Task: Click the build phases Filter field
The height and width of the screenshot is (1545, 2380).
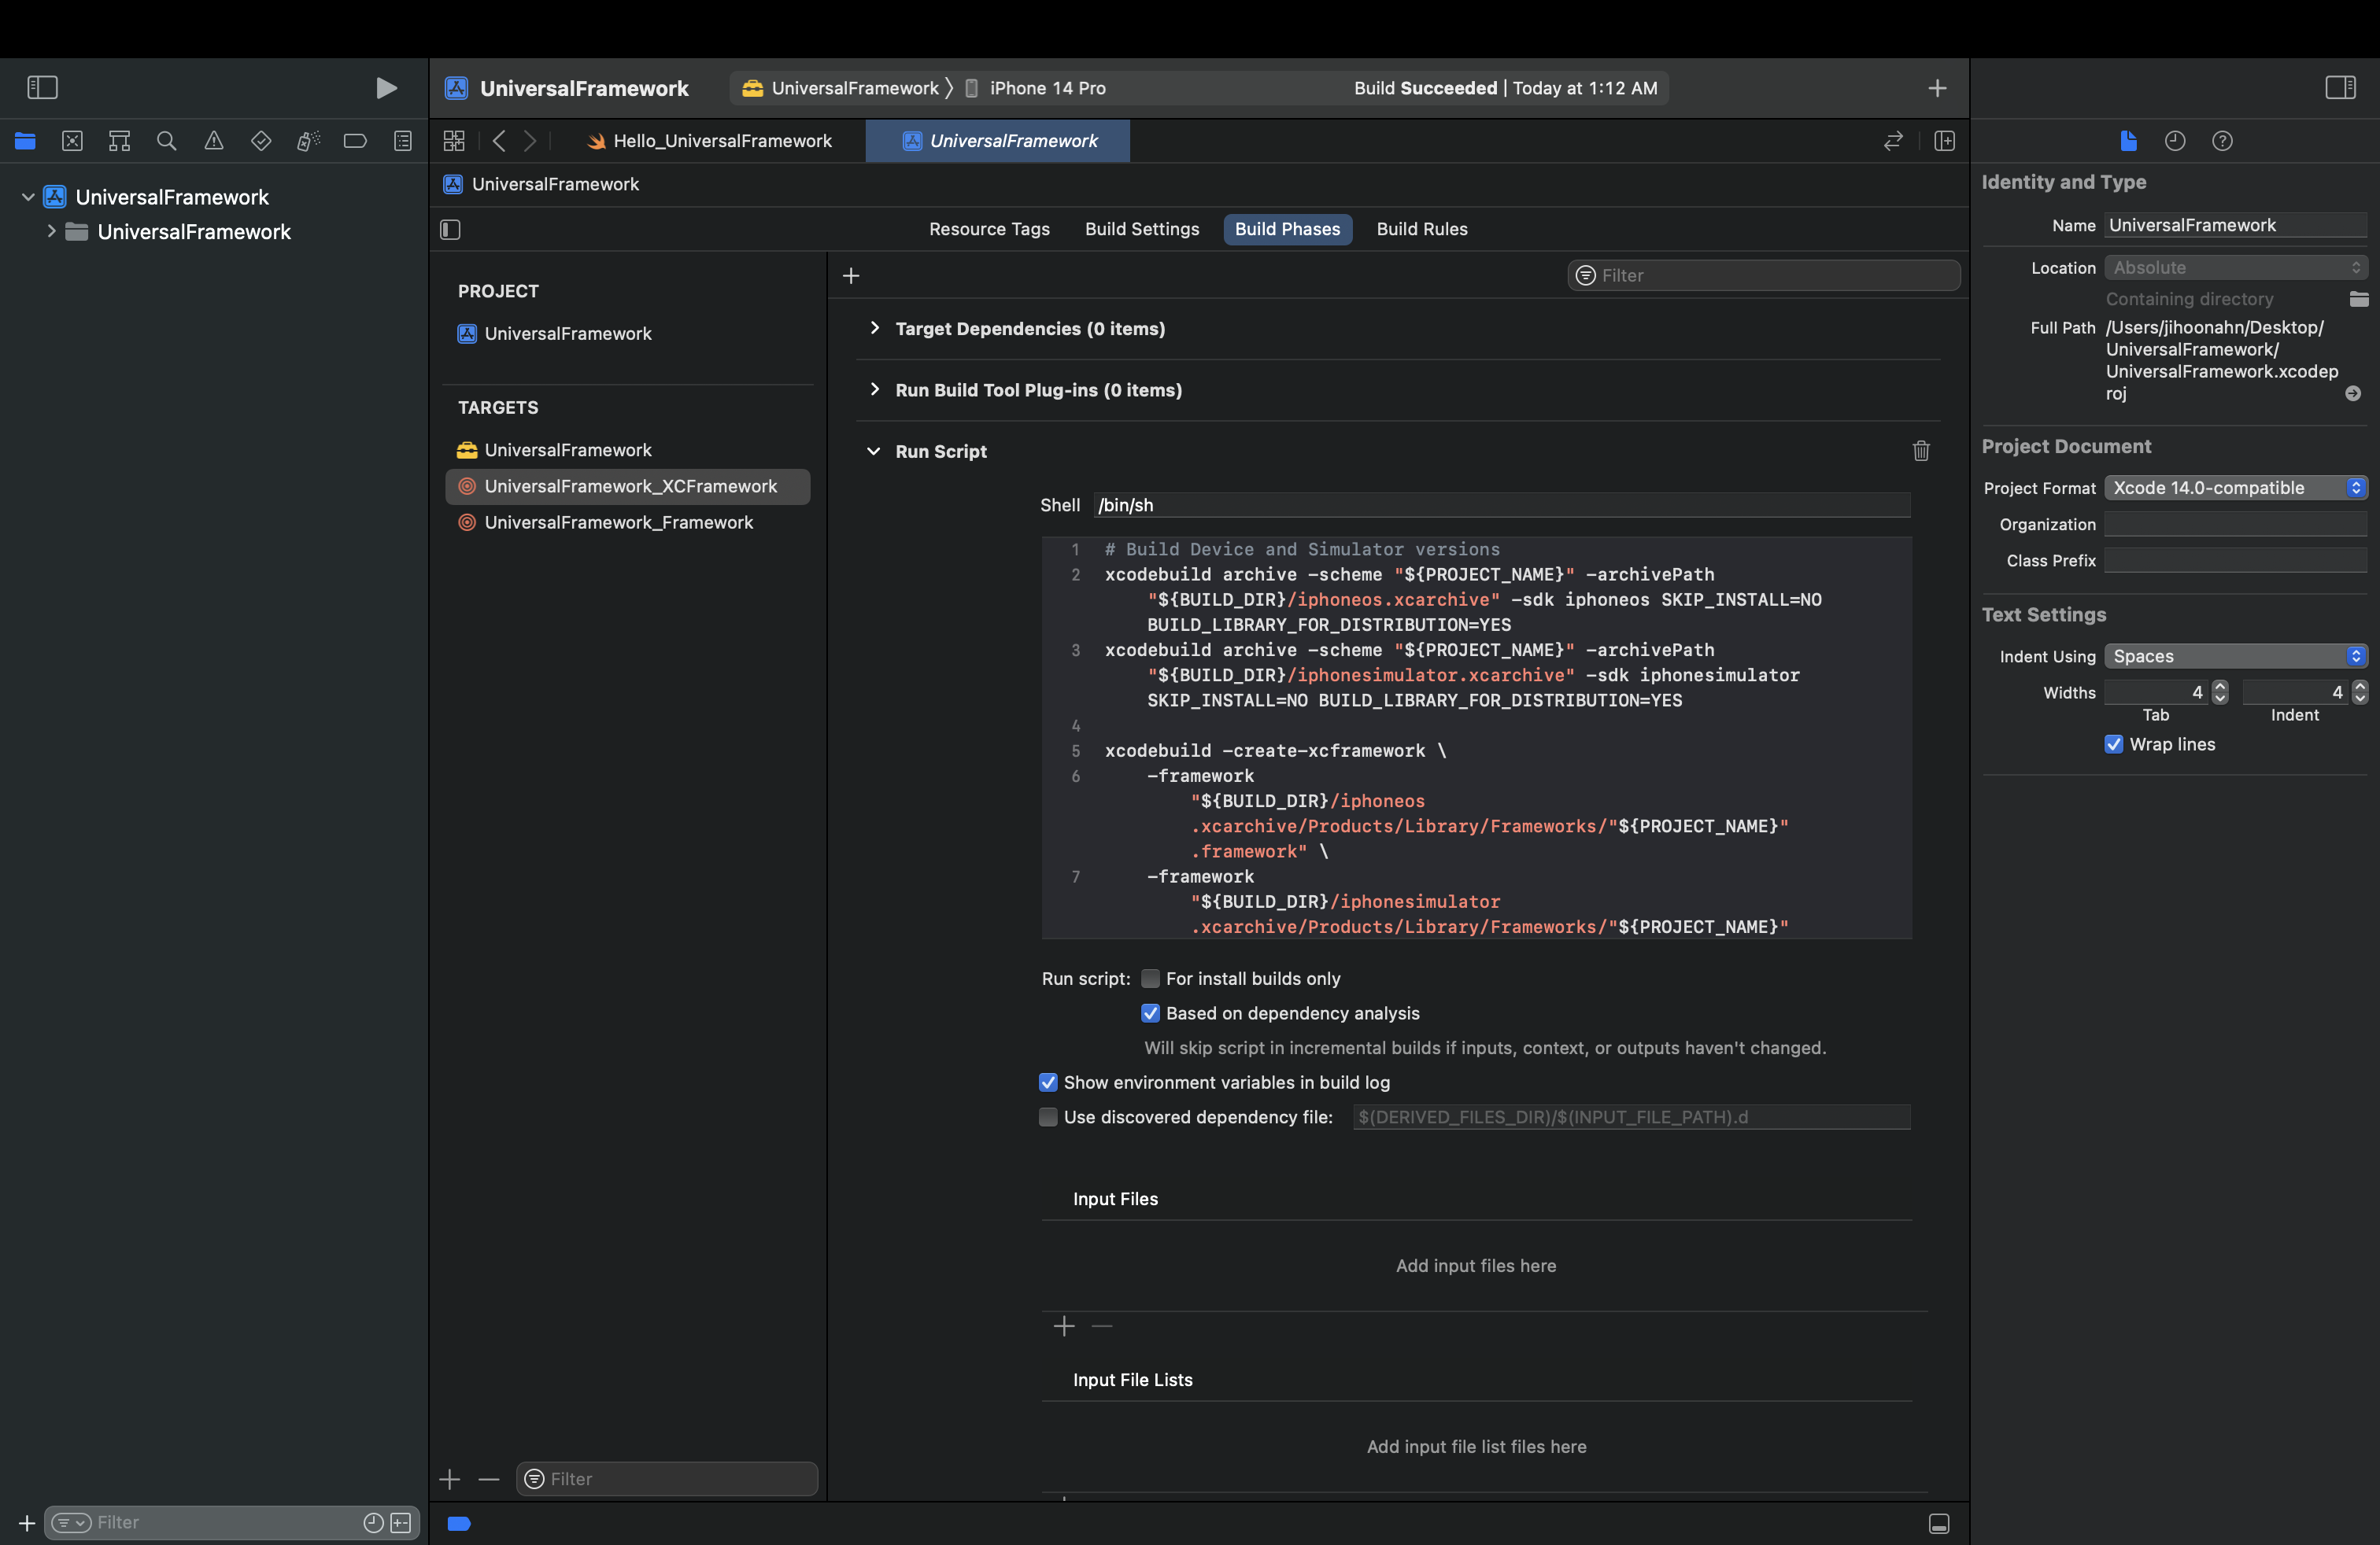Action: click(x=1763, y=276)
